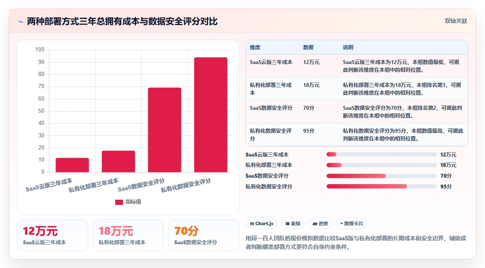Click the icon inside 进度 chip
Image resolution: width=485 pixels, height=268 pixels.
315,223
